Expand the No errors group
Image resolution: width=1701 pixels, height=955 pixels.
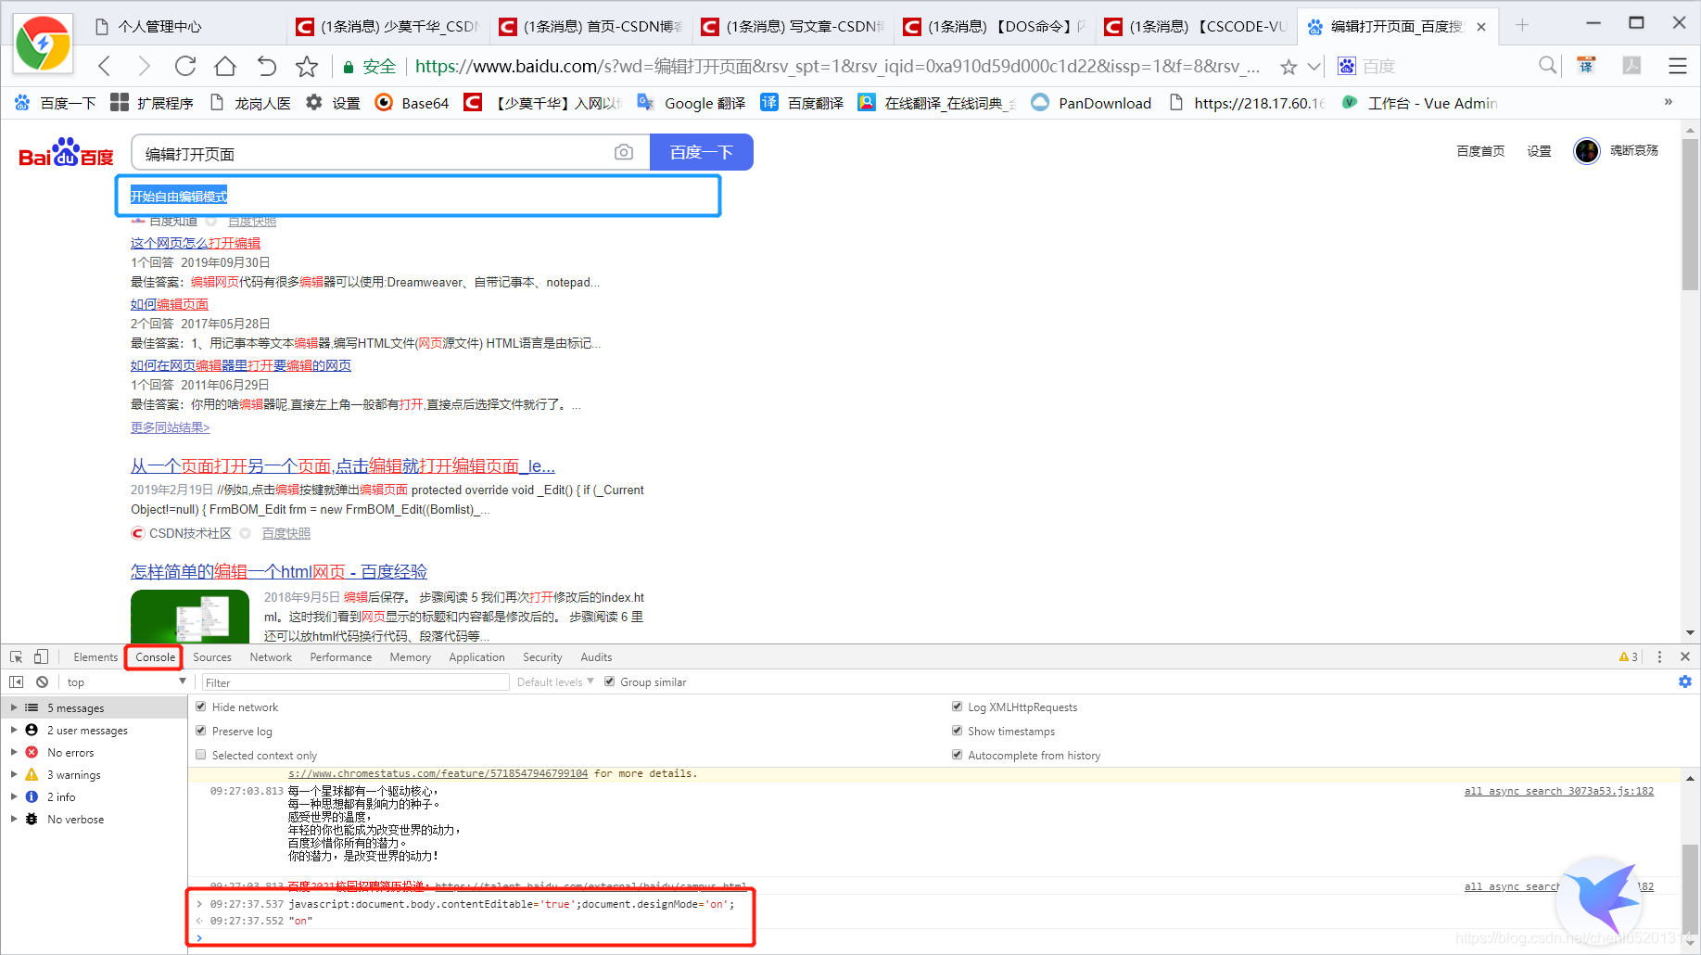point(14,752)
